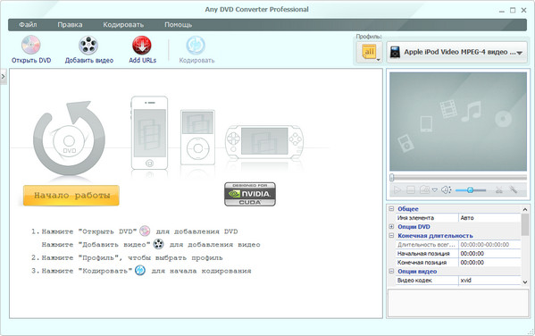Open the Файл menu
535x336 pixels.
tap(28, 25)
